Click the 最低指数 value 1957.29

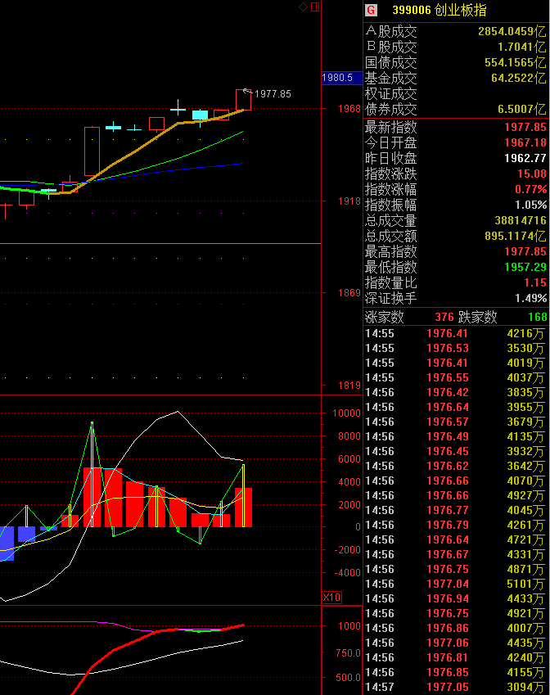(x=525, y=267)
